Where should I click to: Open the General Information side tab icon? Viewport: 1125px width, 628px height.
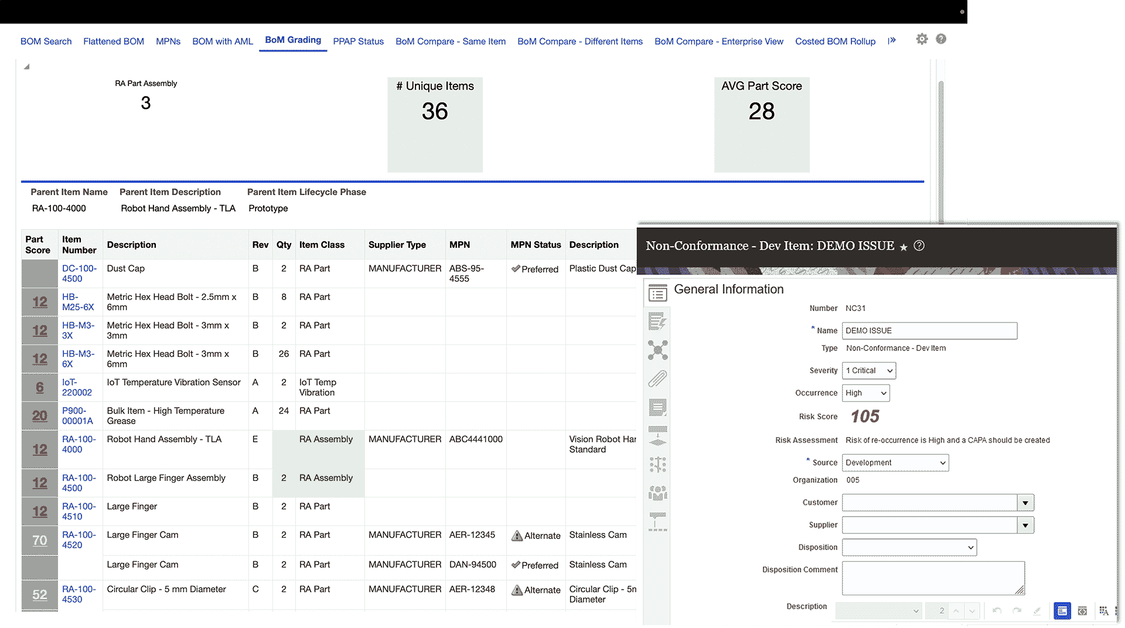coord(657,293)
